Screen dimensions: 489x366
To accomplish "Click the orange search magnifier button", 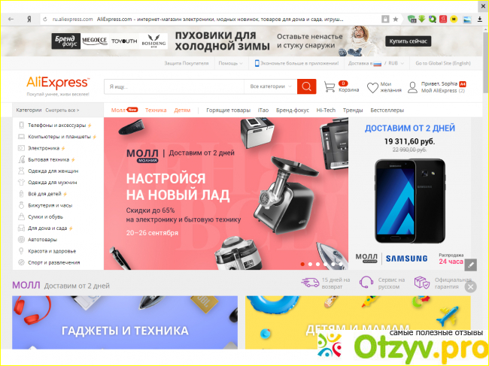I will coord(306,86).
